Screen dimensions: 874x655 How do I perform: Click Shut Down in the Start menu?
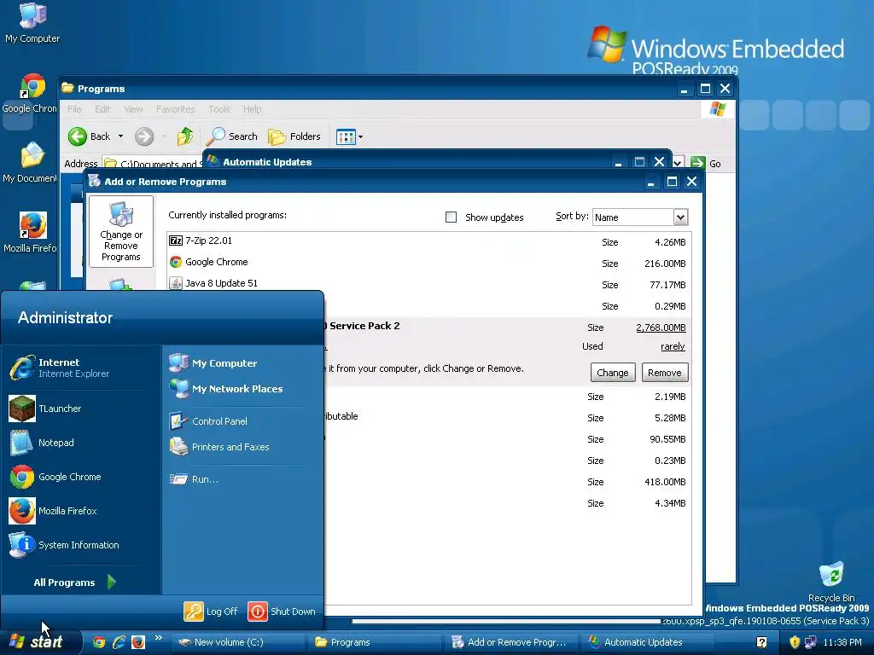(x=282, y=611)
